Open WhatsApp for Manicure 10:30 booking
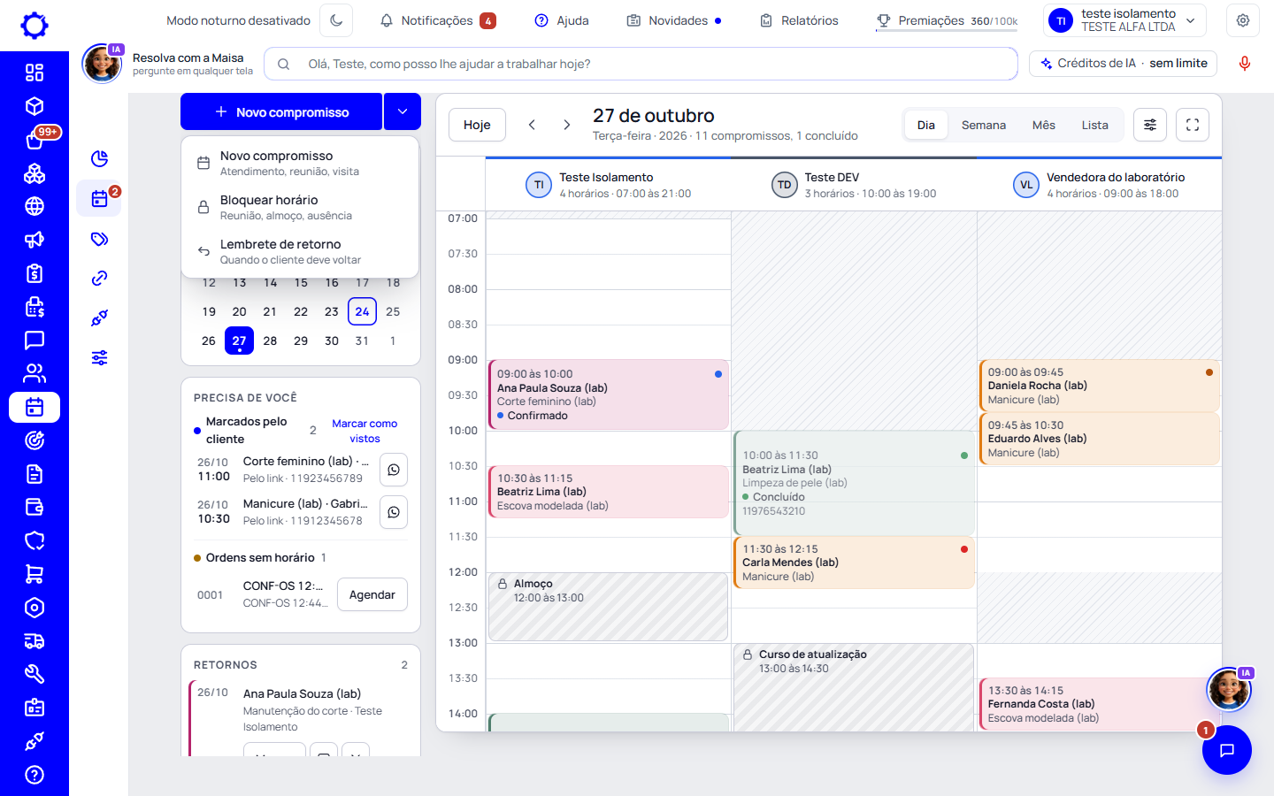1274x796 pixels. 394,512
